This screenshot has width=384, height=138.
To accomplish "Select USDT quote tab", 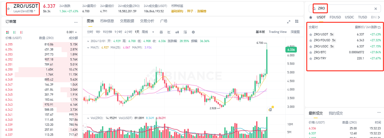I will click(x=321, y=17).
